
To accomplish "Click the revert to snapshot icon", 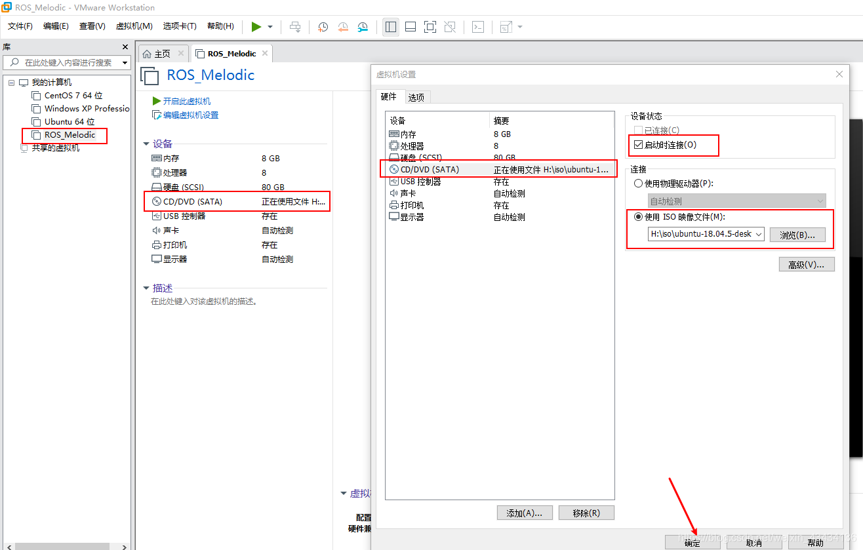I will click(x=343, y=27).
